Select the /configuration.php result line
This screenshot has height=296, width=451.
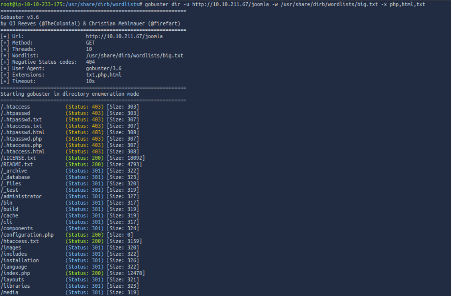point(27,235)
